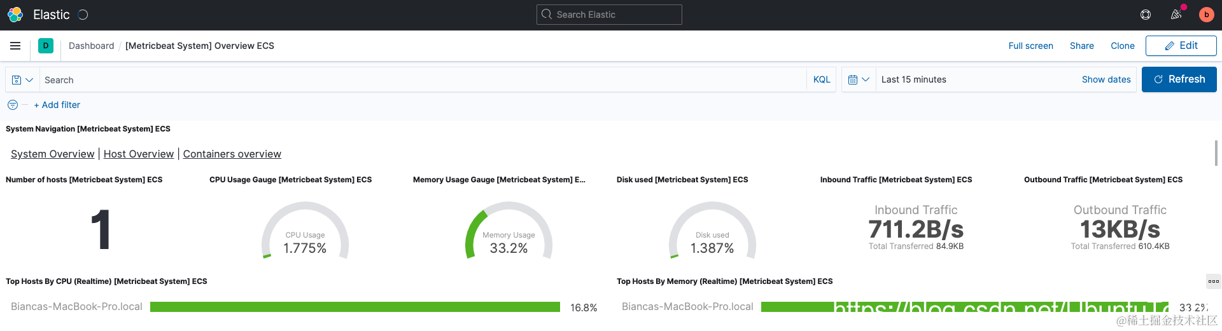The width and height of the screenshot is (1222, 331).
Task: Go to Dashboard breadcrumb
Action: (x=92, y=46)
